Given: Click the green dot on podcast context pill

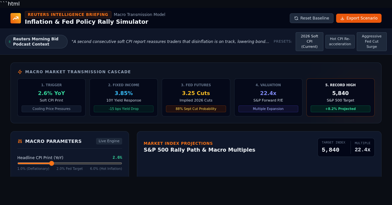Looking at the screenshot, I should pyautogui.click(x=9, y=42).
